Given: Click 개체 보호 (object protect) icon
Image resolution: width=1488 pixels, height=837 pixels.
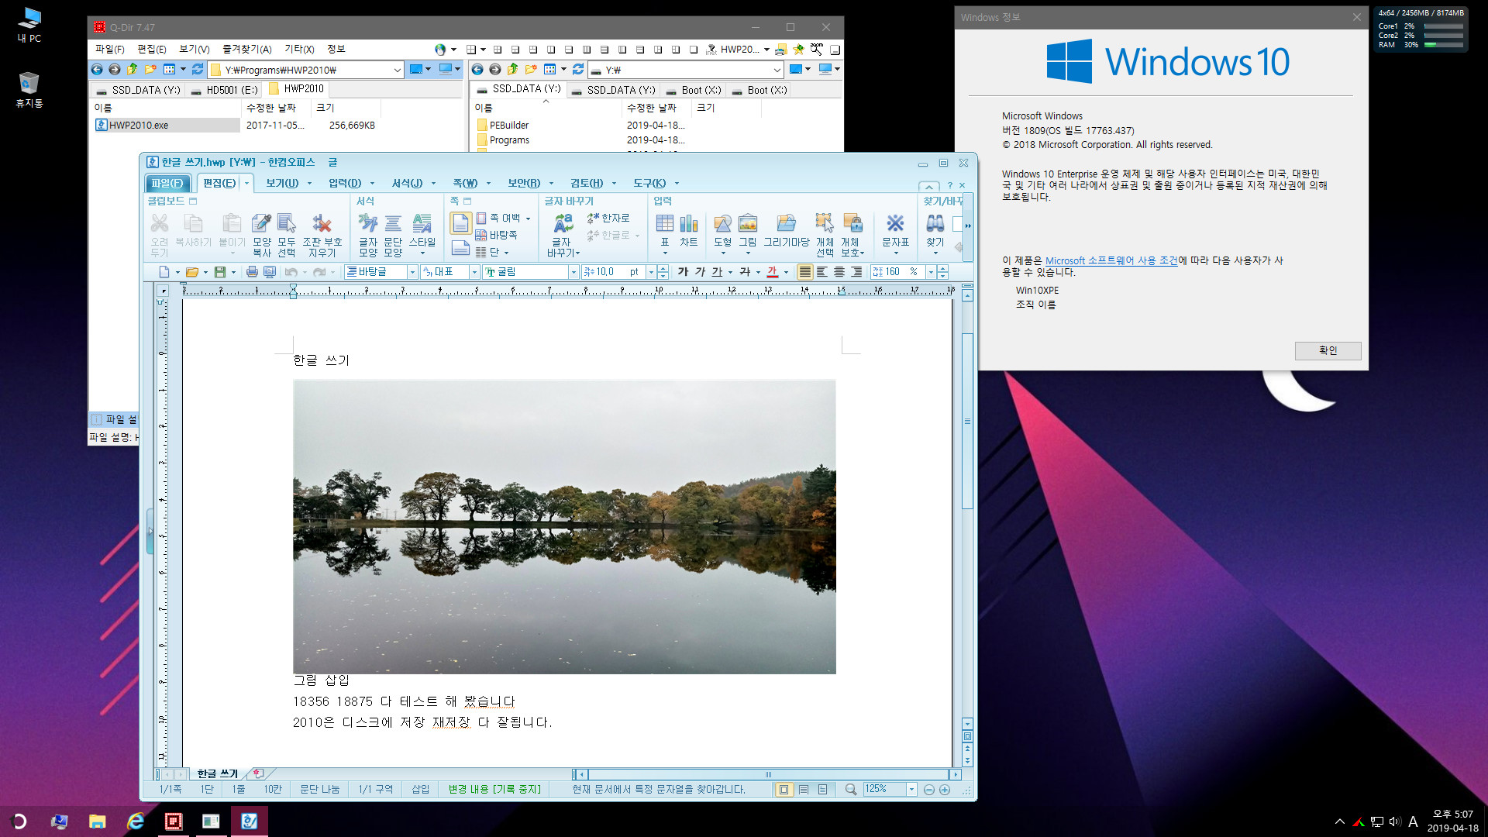Looking at the screenshot, I should point(852,235).
